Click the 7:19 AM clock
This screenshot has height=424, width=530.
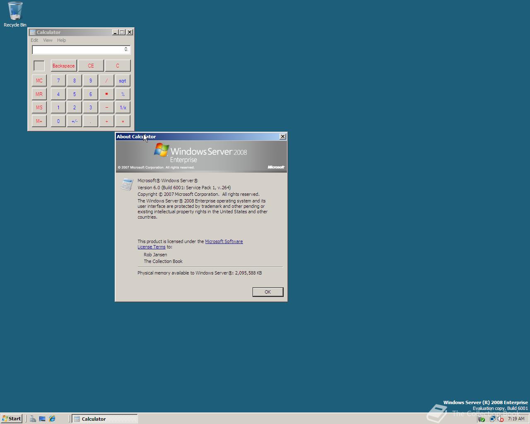[516, 419]
